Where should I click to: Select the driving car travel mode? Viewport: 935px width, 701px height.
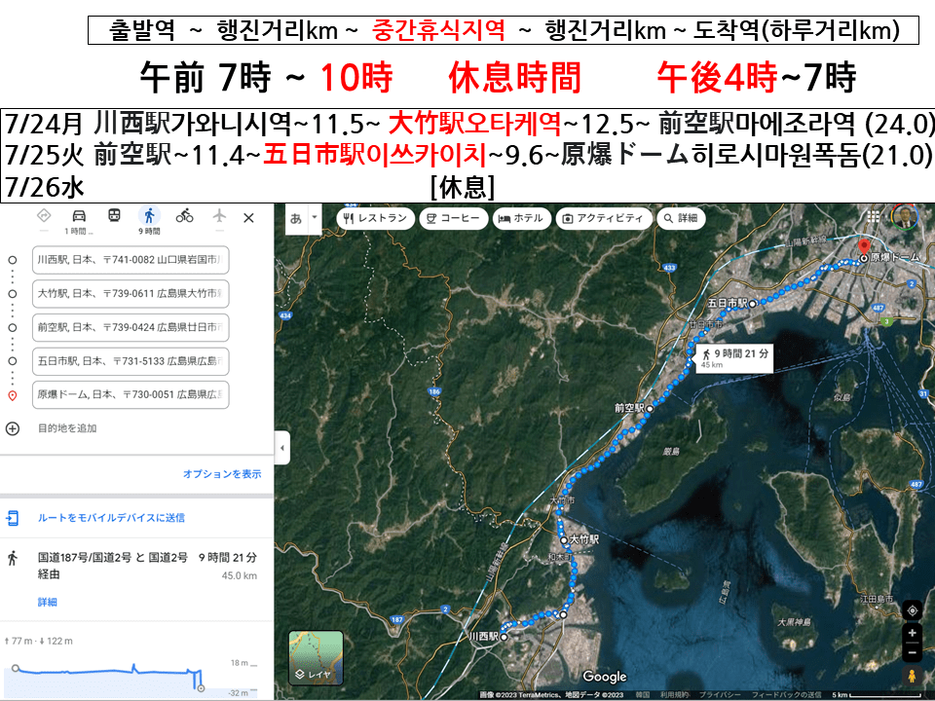[x=79, y=216]
